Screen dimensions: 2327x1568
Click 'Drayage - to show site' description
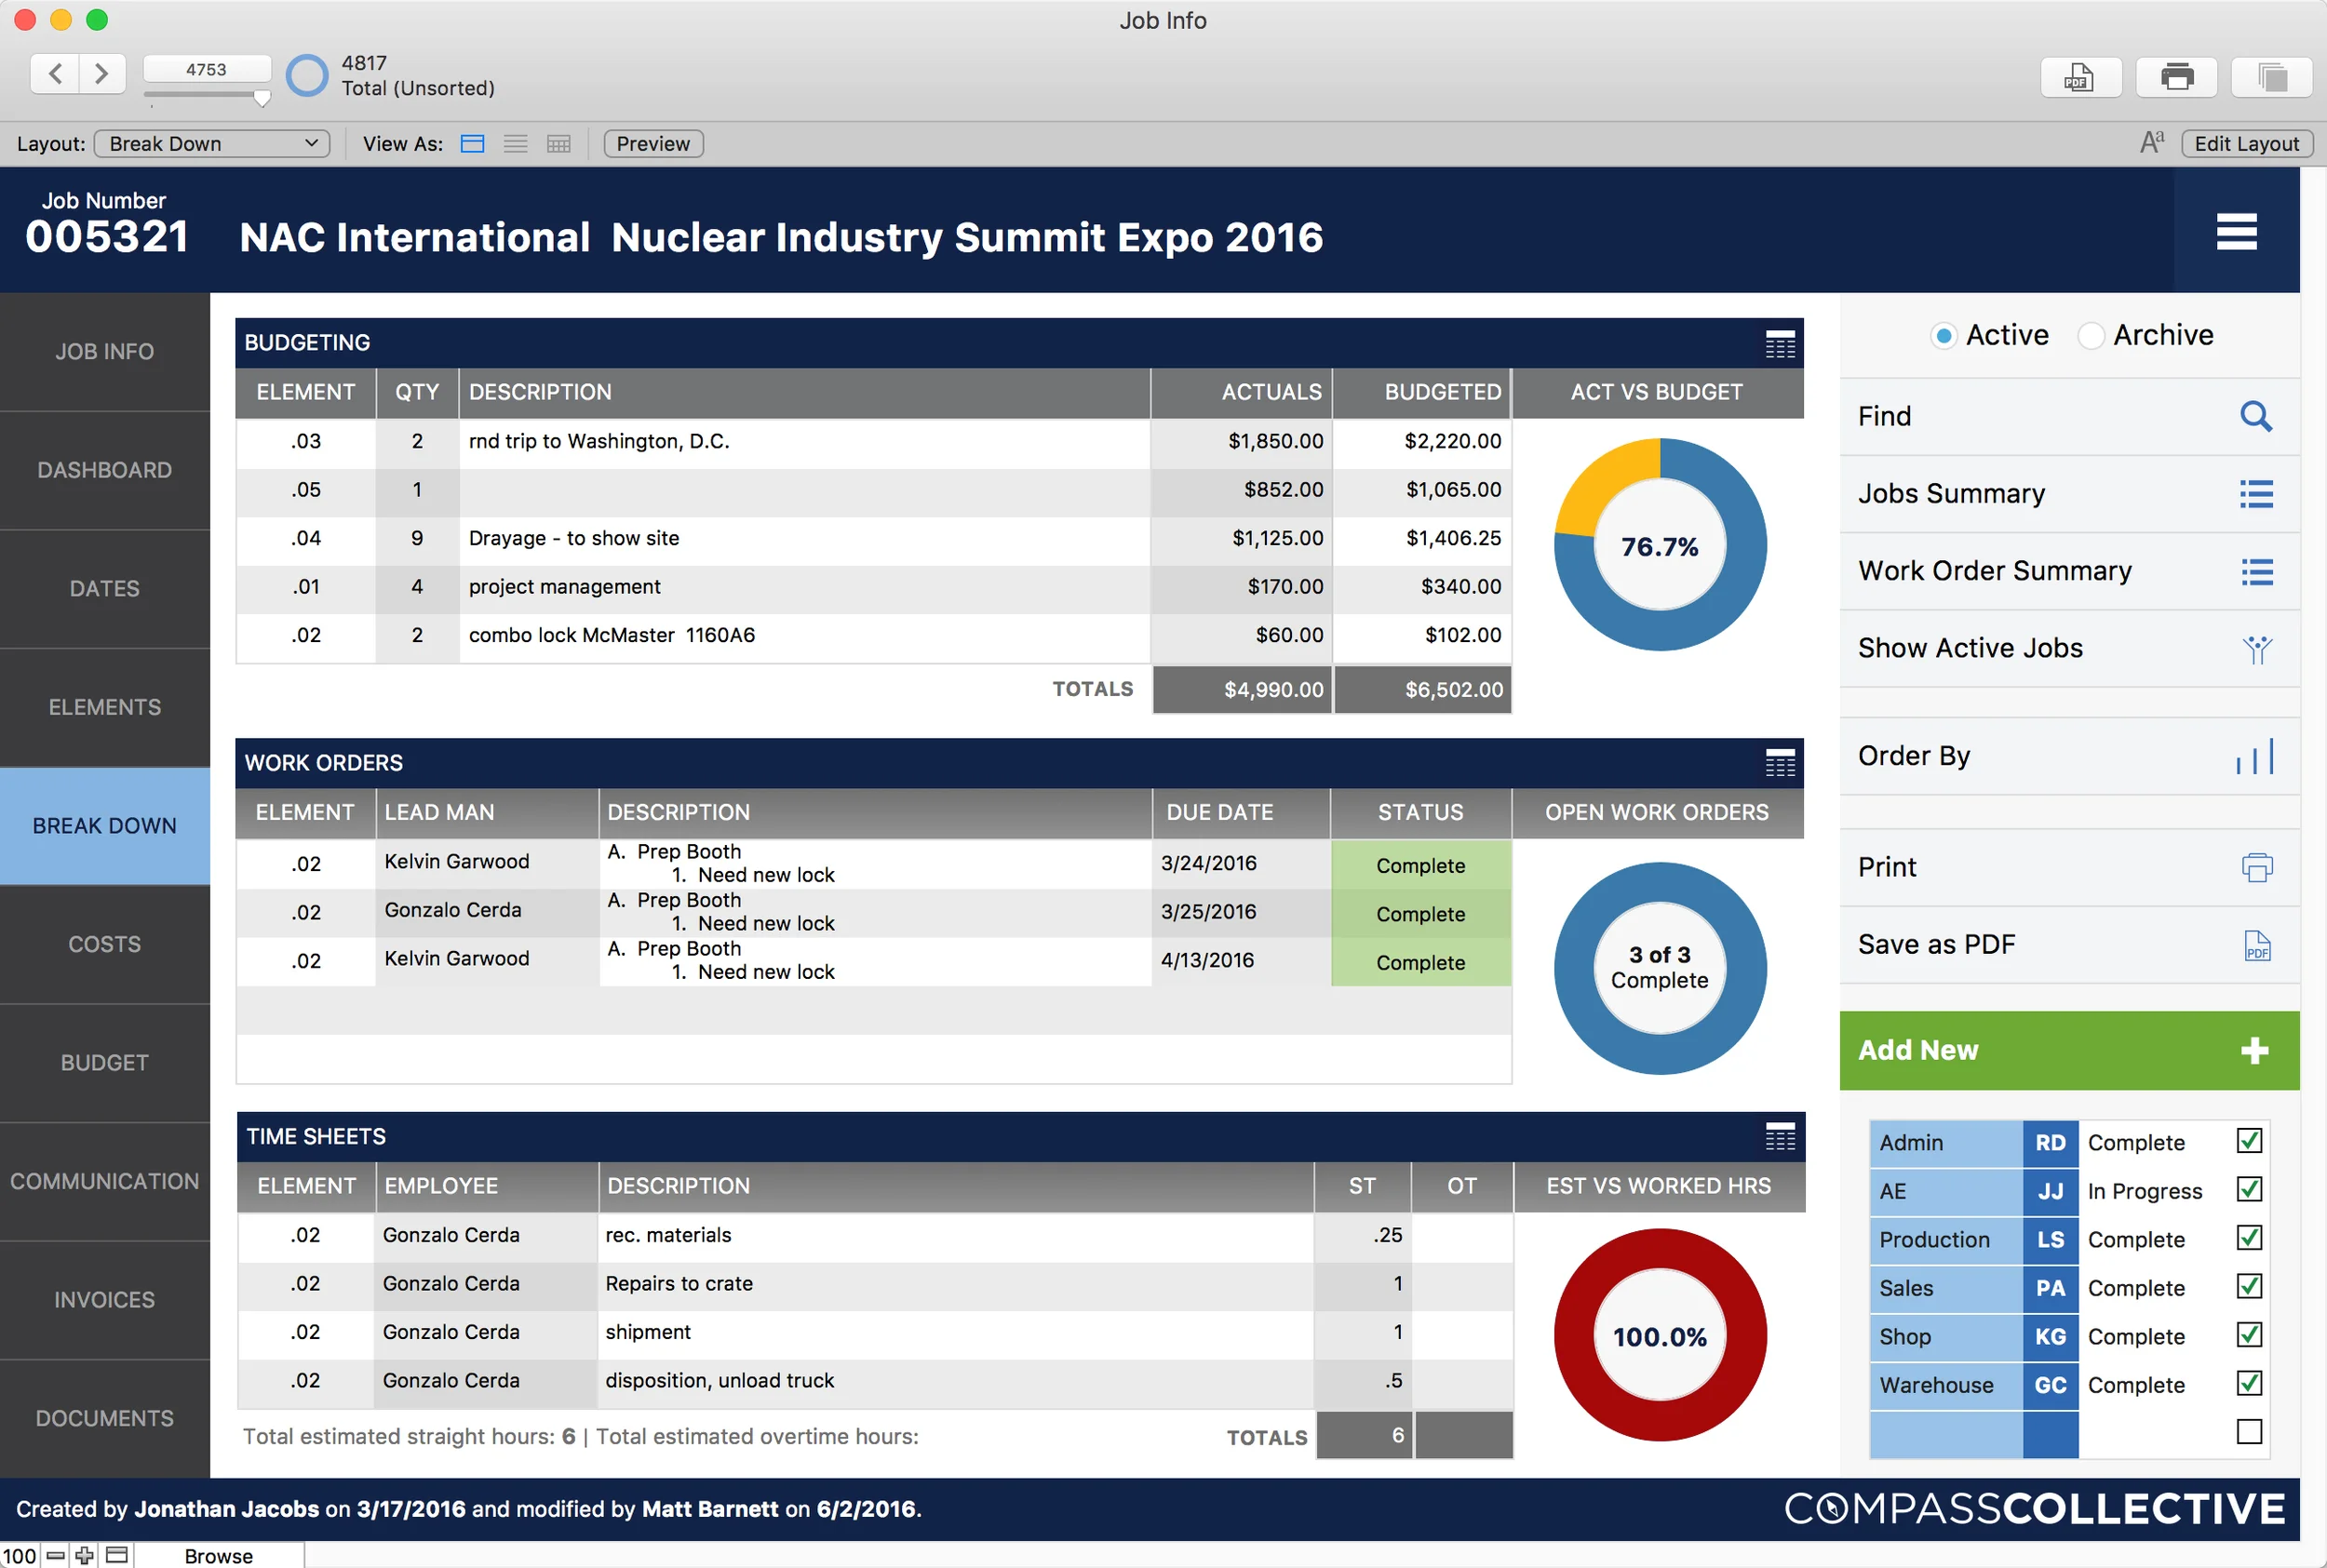(574, 538)
